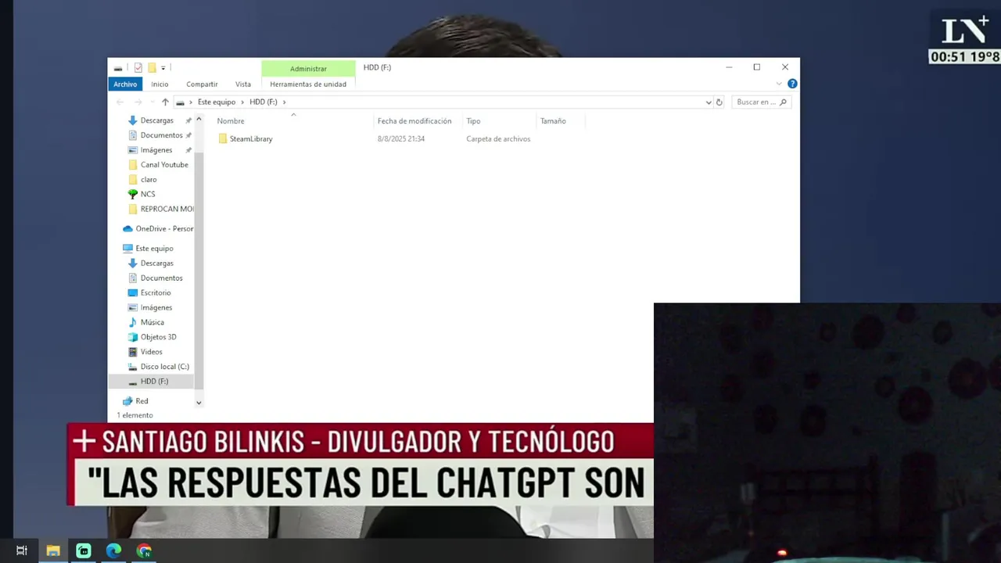Open the recent locations dropdown arrow

point(152,102)
